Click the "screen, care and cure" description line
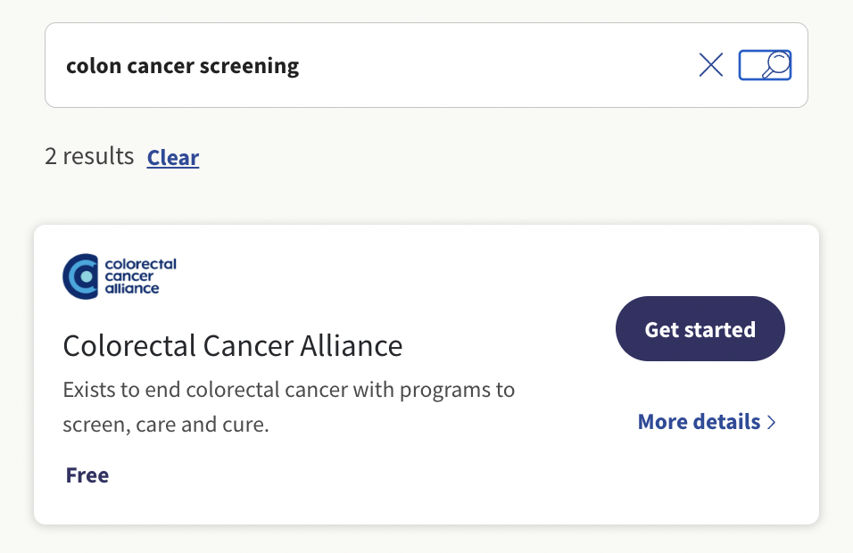853x553 pixels. point(165,425)
